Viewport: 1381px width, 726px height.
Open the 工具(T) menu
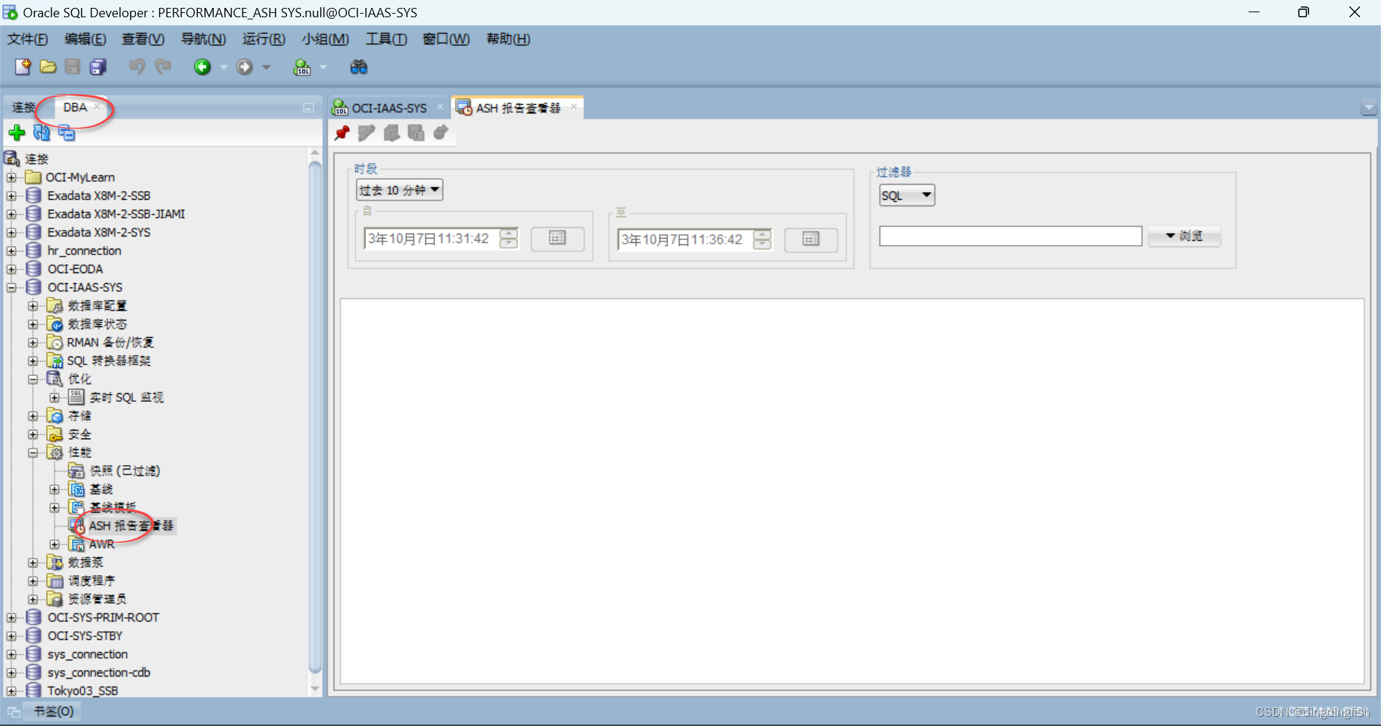tap(386, 39)
